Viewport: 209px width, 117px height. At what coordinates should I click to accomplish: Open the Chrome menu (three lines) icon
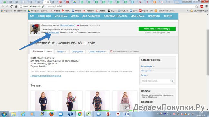tap(206, 6)
